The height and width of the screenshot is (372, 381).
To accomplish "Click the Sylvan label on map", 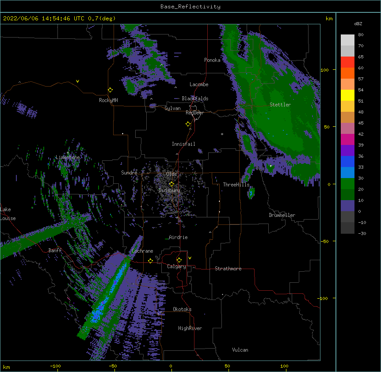I will [x=172, y=108].
